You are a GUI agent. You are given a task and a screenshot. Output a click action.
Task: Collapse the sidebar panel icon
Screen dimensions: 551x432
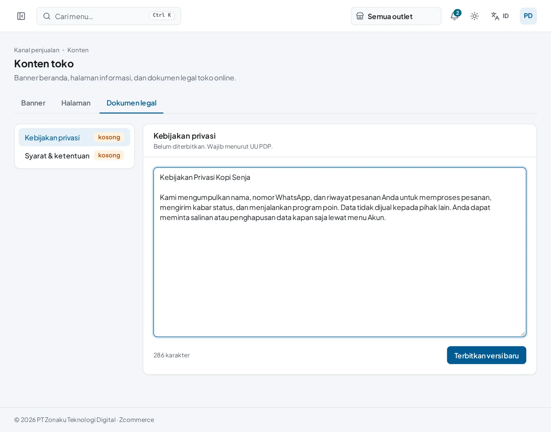click(21, 16)
